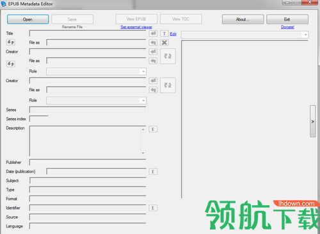320x234 pixels.
Task: Click the Format input field
Action: [88, 199]
